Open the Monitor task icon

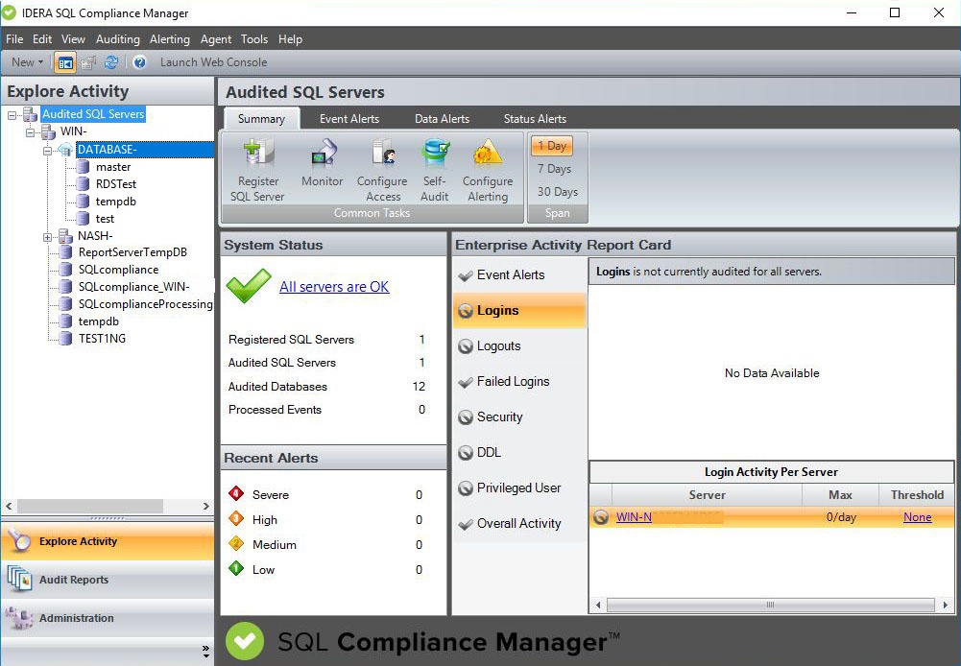323,153
